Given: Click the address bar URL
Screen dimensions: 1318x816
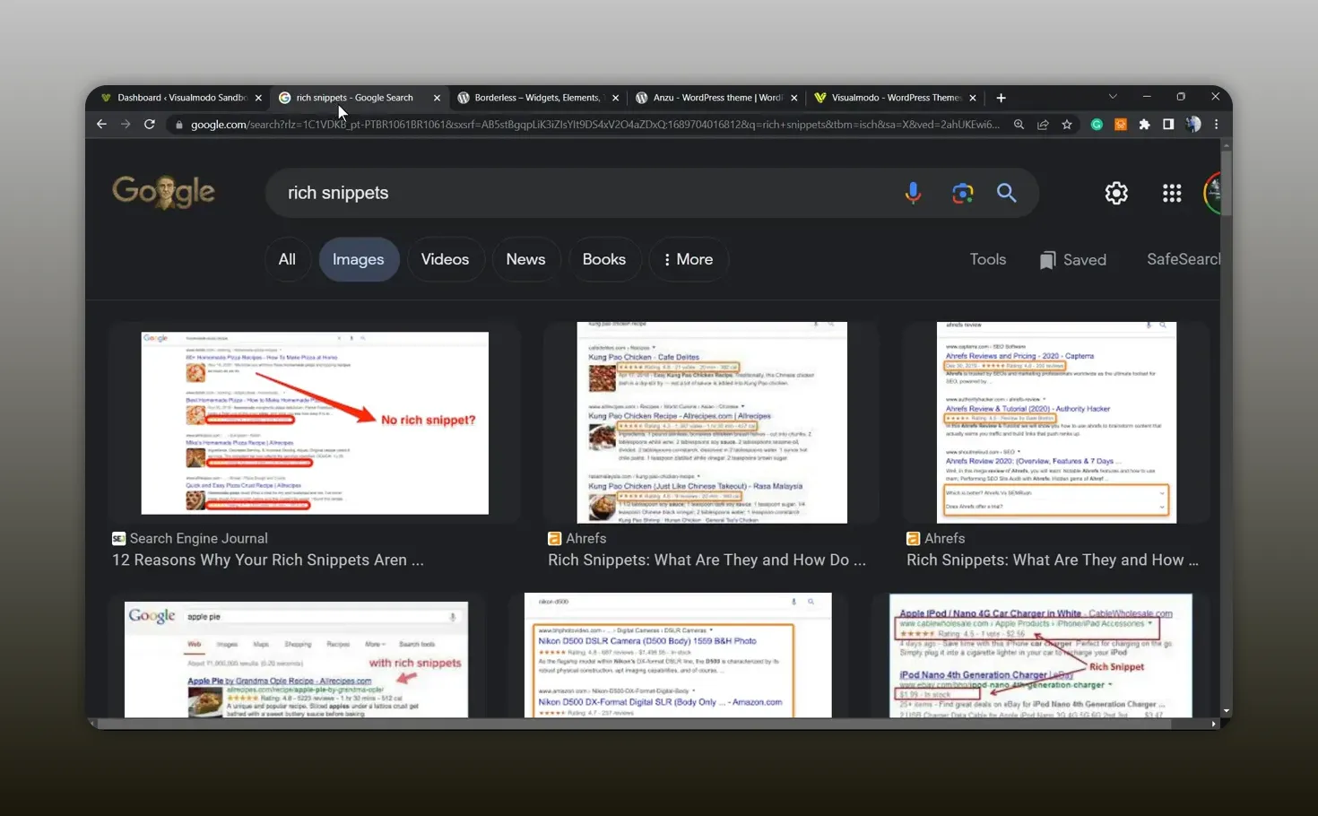Looking at the screenshot, I should 594,125.
